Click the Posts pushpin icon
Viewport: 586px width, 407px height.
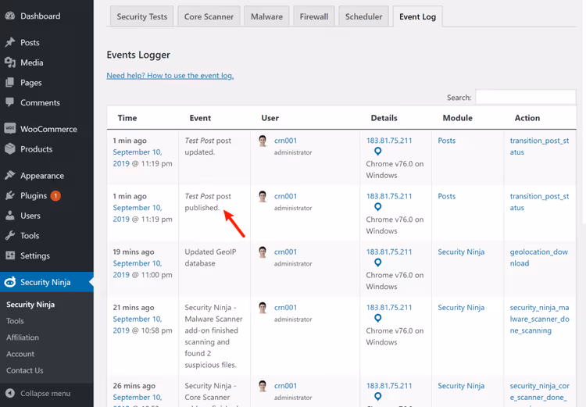[10, 42]
